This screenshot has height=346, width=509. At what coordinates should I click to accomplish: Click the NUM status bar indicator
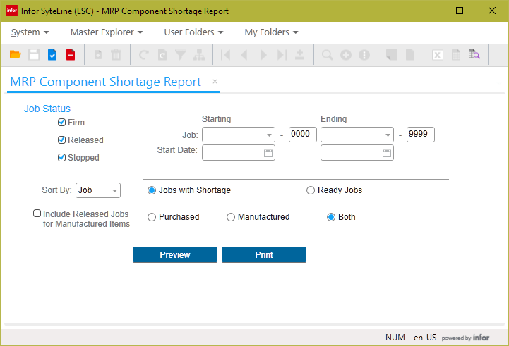pyautogui.click(x=395, y=338)
